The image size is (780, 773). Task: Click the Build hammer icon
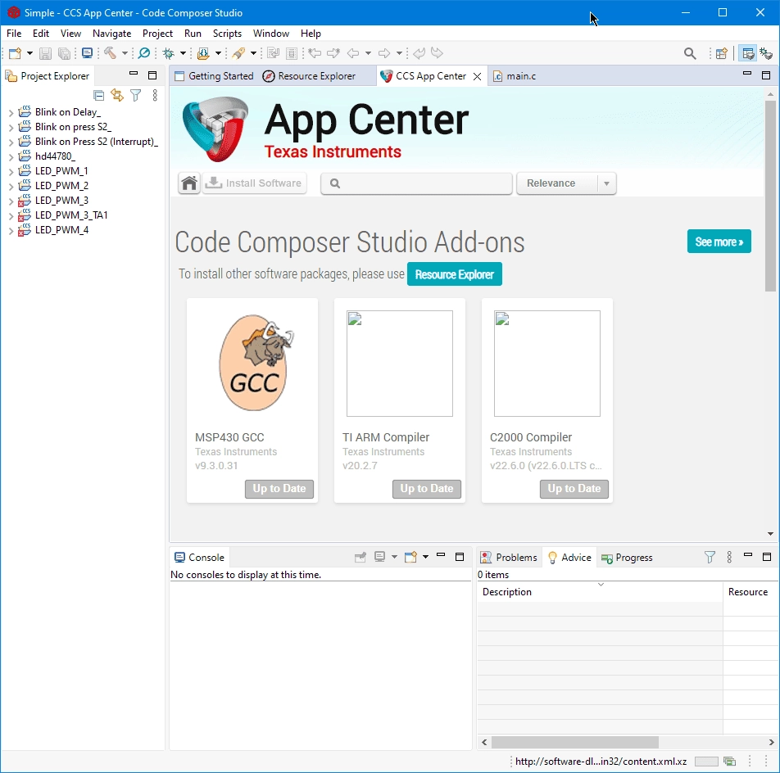click(110, 53)
